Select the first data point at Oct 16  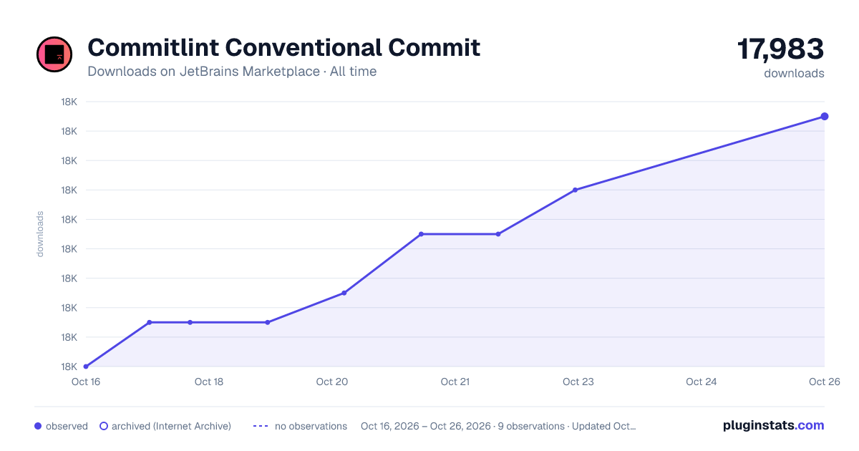pyautogui.click(x=86, y=367)
